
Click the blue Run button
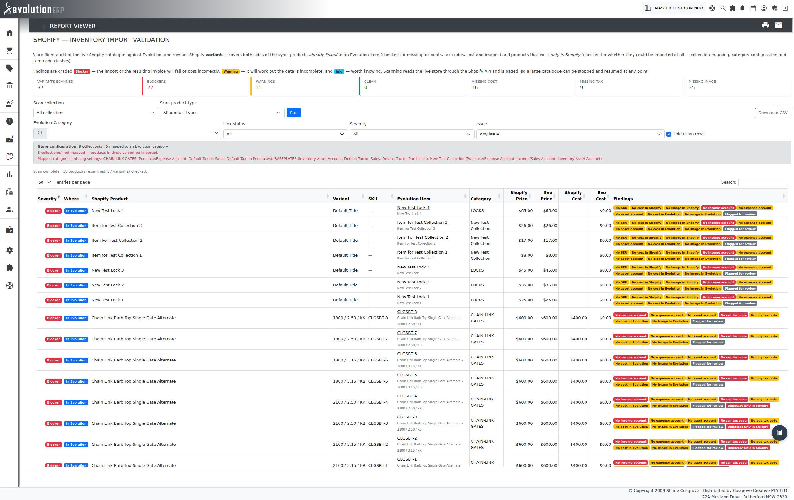click(293, 113)
